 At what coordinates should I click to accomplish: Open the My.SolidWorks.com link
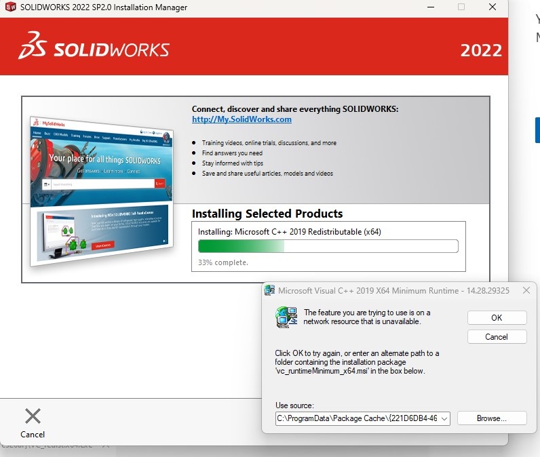[242, 119]
